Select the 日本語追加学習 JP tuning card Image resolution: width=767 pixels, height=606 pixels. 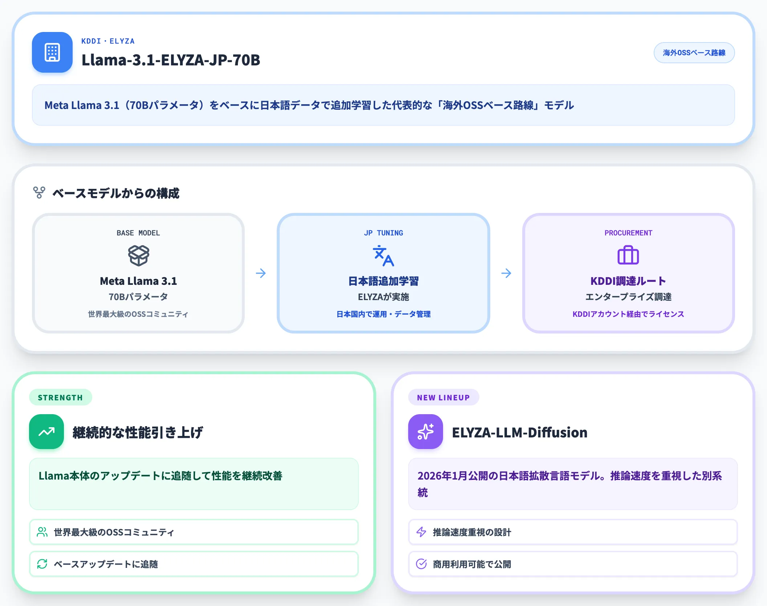point(383,273)
